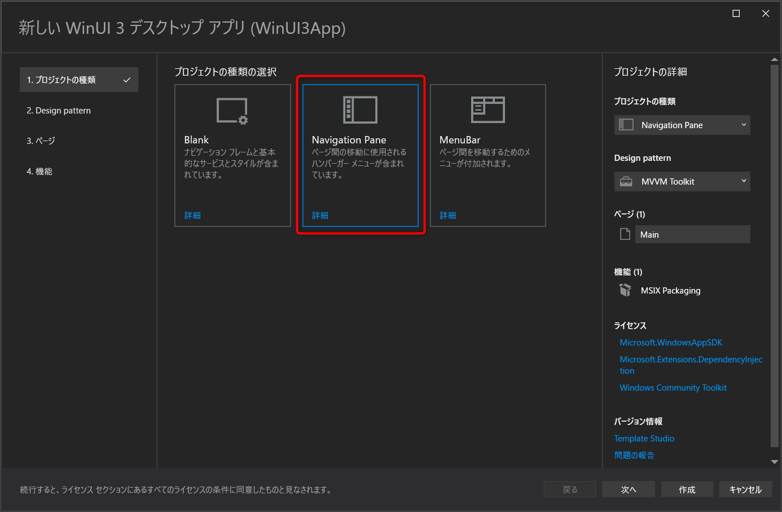
Task: Click the checkmark on step 1 プロジェクトの種類
Action: point(127,80)
